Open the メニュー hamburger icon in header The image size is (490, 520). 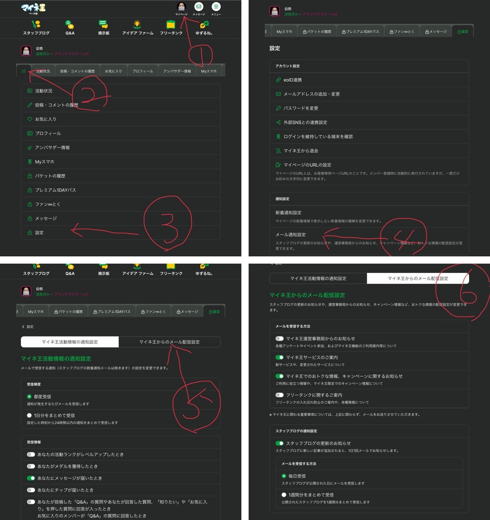pos(216,7)
